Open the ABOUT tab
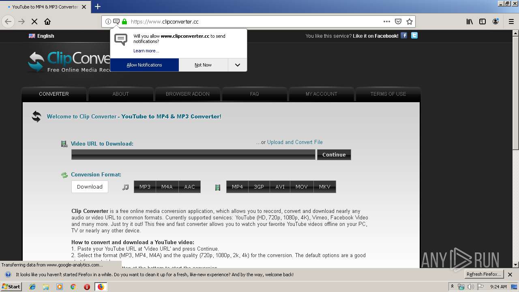This screenshot has width=519, height=292. [121, 94]
